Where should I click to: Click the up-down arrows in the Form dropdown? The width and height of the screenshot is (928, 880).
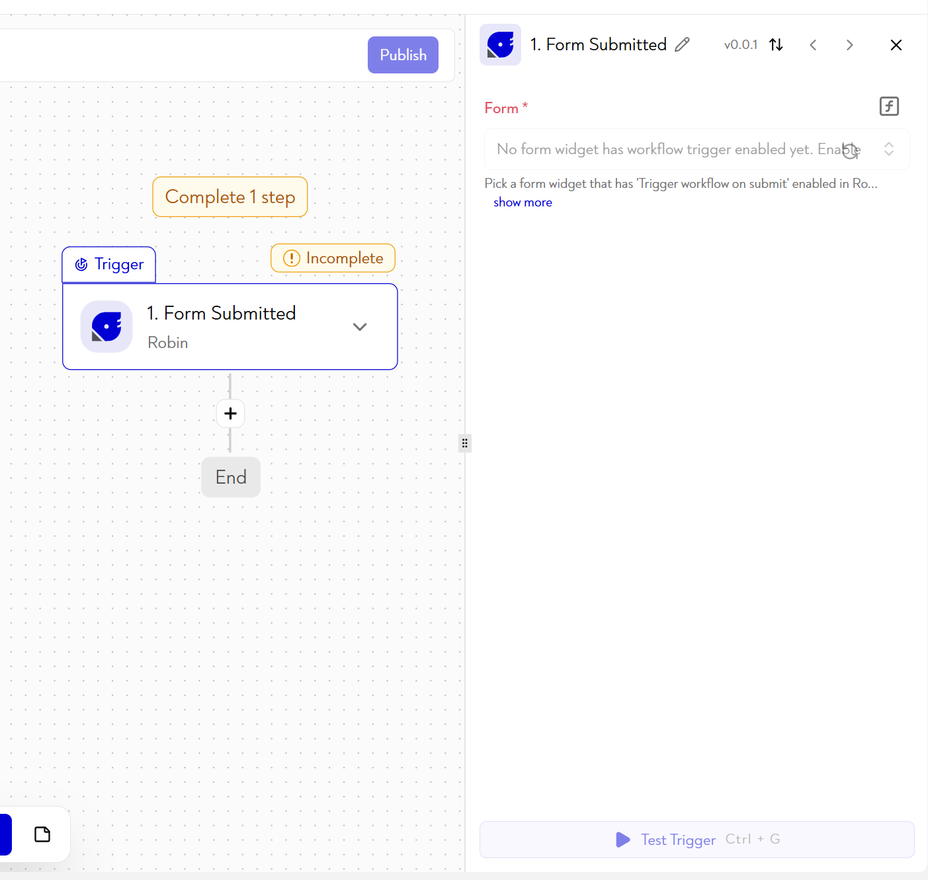coord(889,150)
